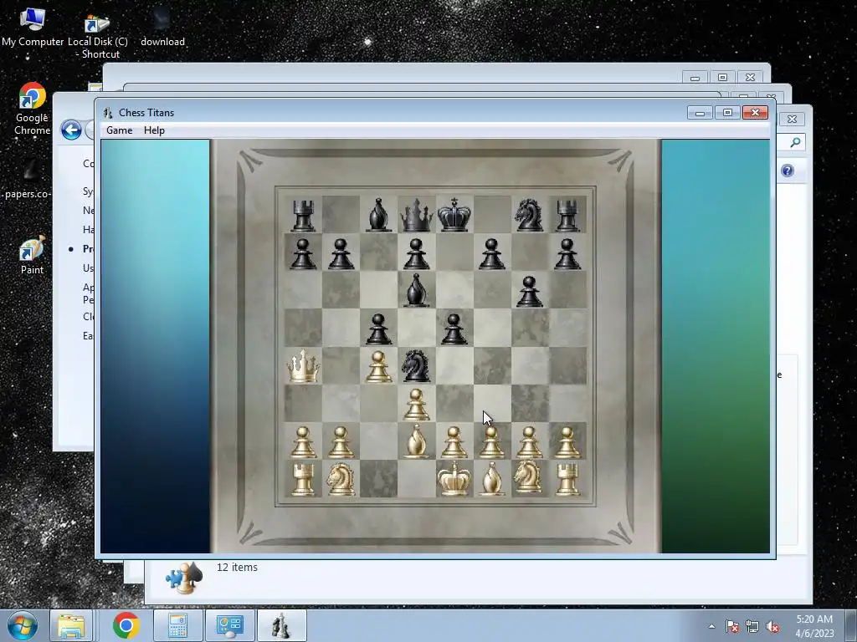Click the black pawn on c5

379,329
